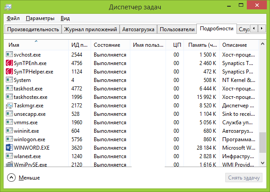Screen dimensions: 270x192
Task: Click the Taskmgr.exe process icon
Action: pyautogui.click(x=9, y=106)
